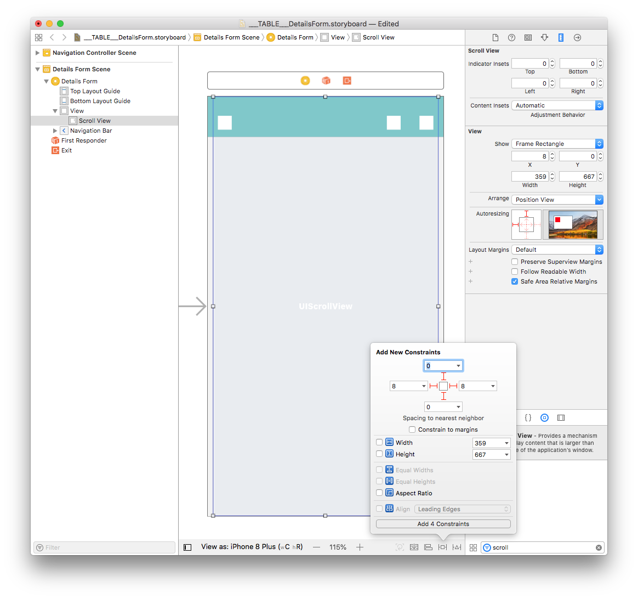This screenshot has width=638, height=599.
Task: Toggle the document outline button
Action: click(x=187, y=547)
